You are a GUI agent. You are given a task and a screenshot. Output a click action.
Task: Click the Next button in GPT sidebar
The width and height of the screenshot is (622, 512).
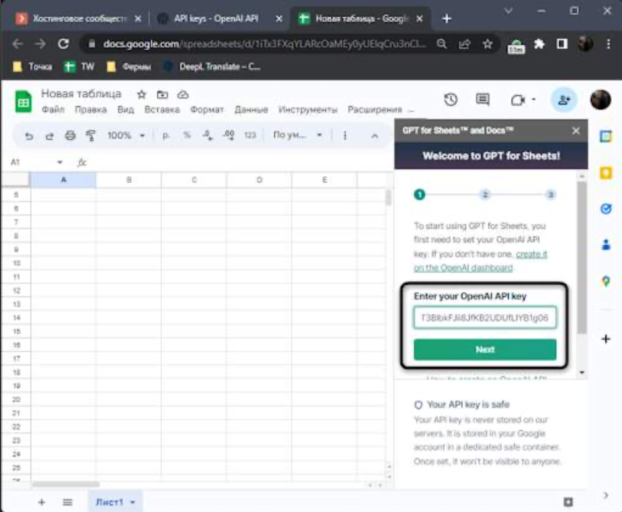coord(485,349)
